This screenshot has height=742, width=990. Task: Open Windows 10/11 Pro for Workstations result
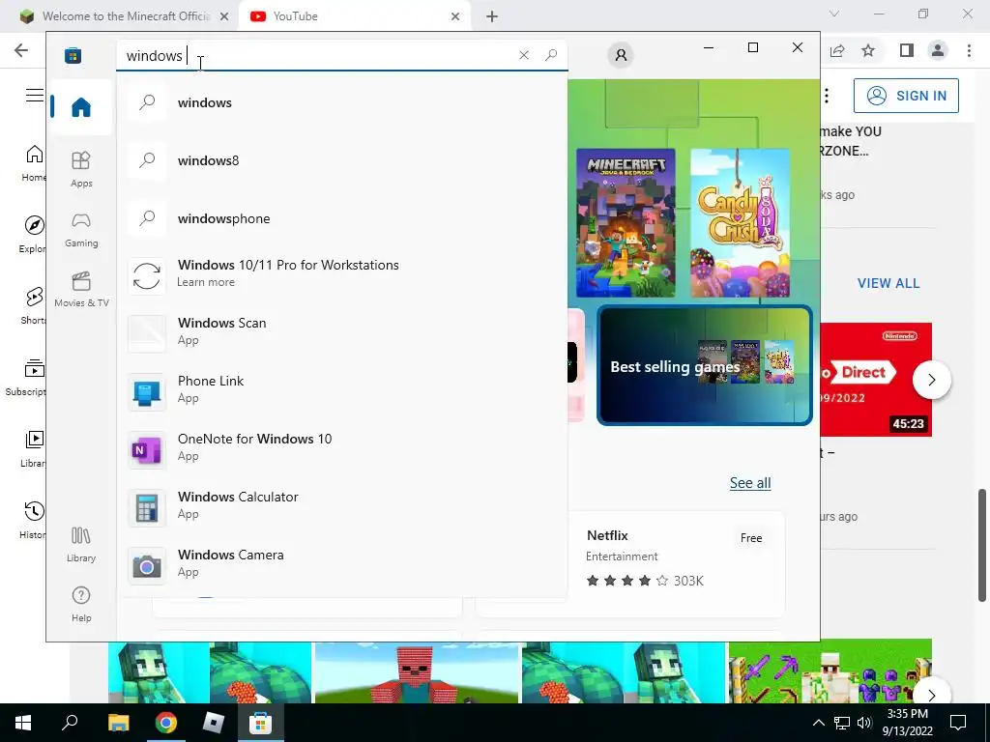pyautogui.click(x=341, y=273)
